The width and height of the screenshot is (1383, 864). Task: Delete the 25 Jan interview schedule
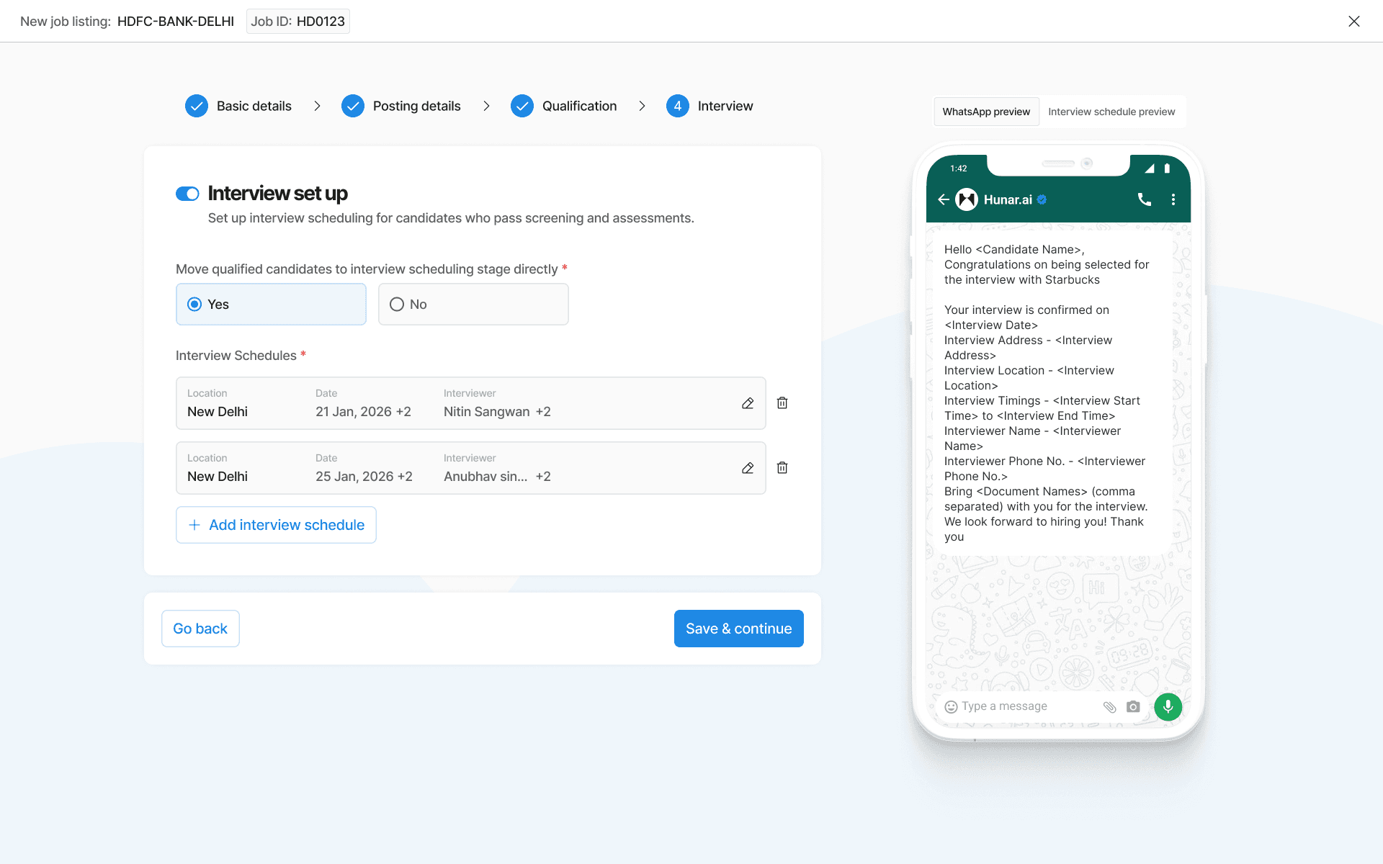point(782,468)
